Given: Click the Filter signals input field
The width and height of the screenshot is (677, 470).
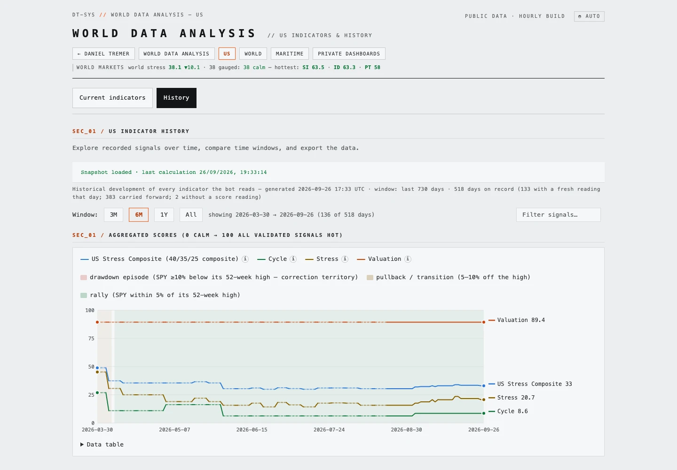Looking at the screenshot, I should click(x=559, y=215).
